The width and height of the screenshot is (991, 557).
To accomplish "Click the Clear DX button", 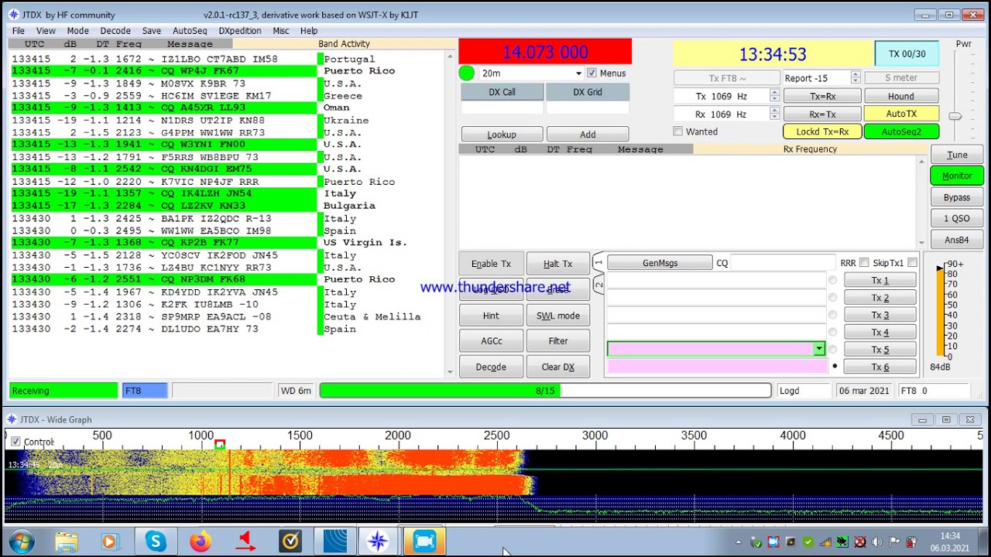I will tap(557, 367).
